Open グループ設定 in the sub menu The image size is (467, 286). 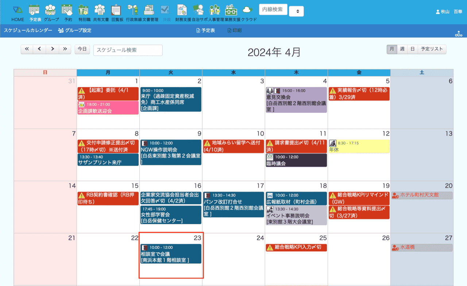click(x=75, y=31)
